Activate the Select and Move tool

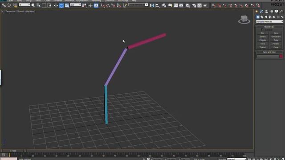(x=56, y=5)
